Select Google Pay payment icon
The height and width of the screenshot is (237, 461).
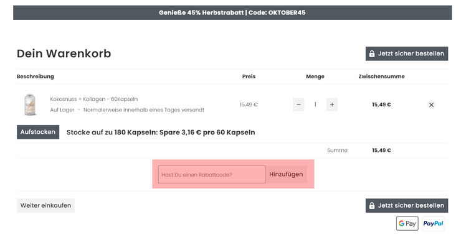click(407, 223)
